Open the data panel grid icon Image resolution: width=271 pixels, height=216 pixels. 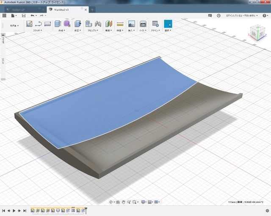coord(4,16)
